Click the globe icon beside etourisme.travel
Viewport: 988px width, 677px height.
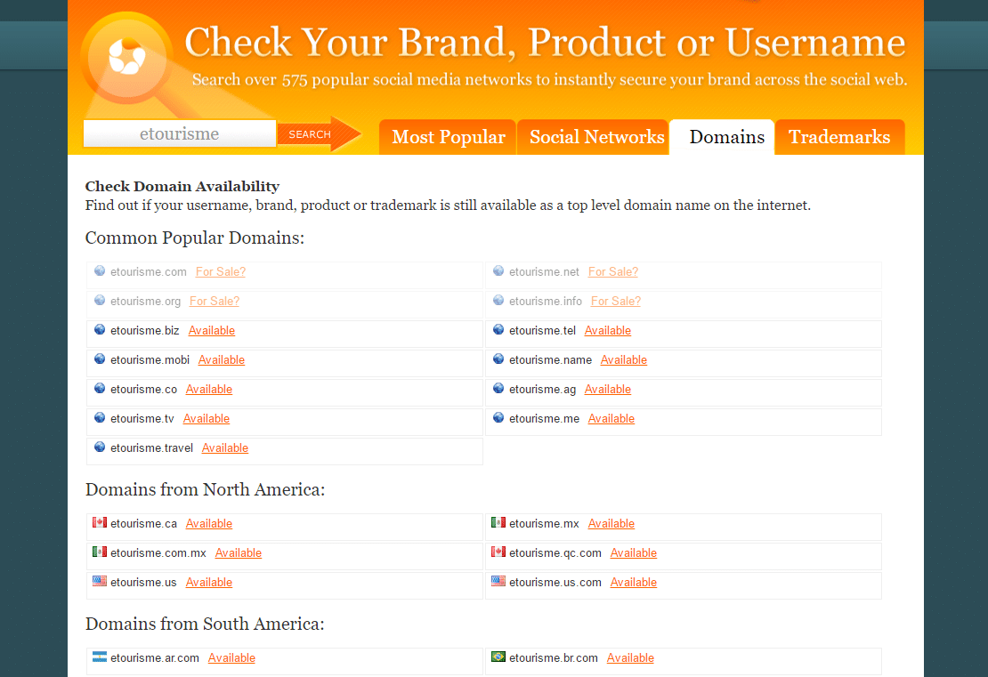(x=100, y=447)
